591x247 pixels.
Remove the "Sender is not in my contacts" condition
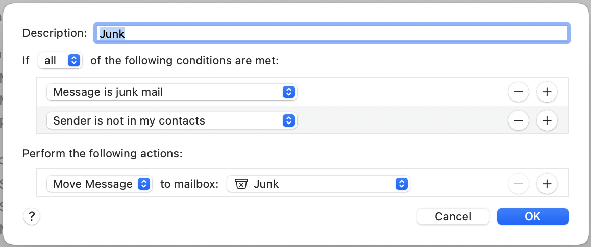pyautogui.click(x=518, y=121)
